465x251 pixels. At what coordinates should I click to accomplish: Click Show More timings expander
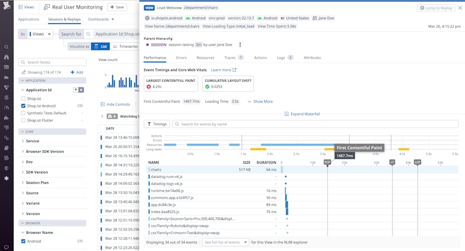260,102
